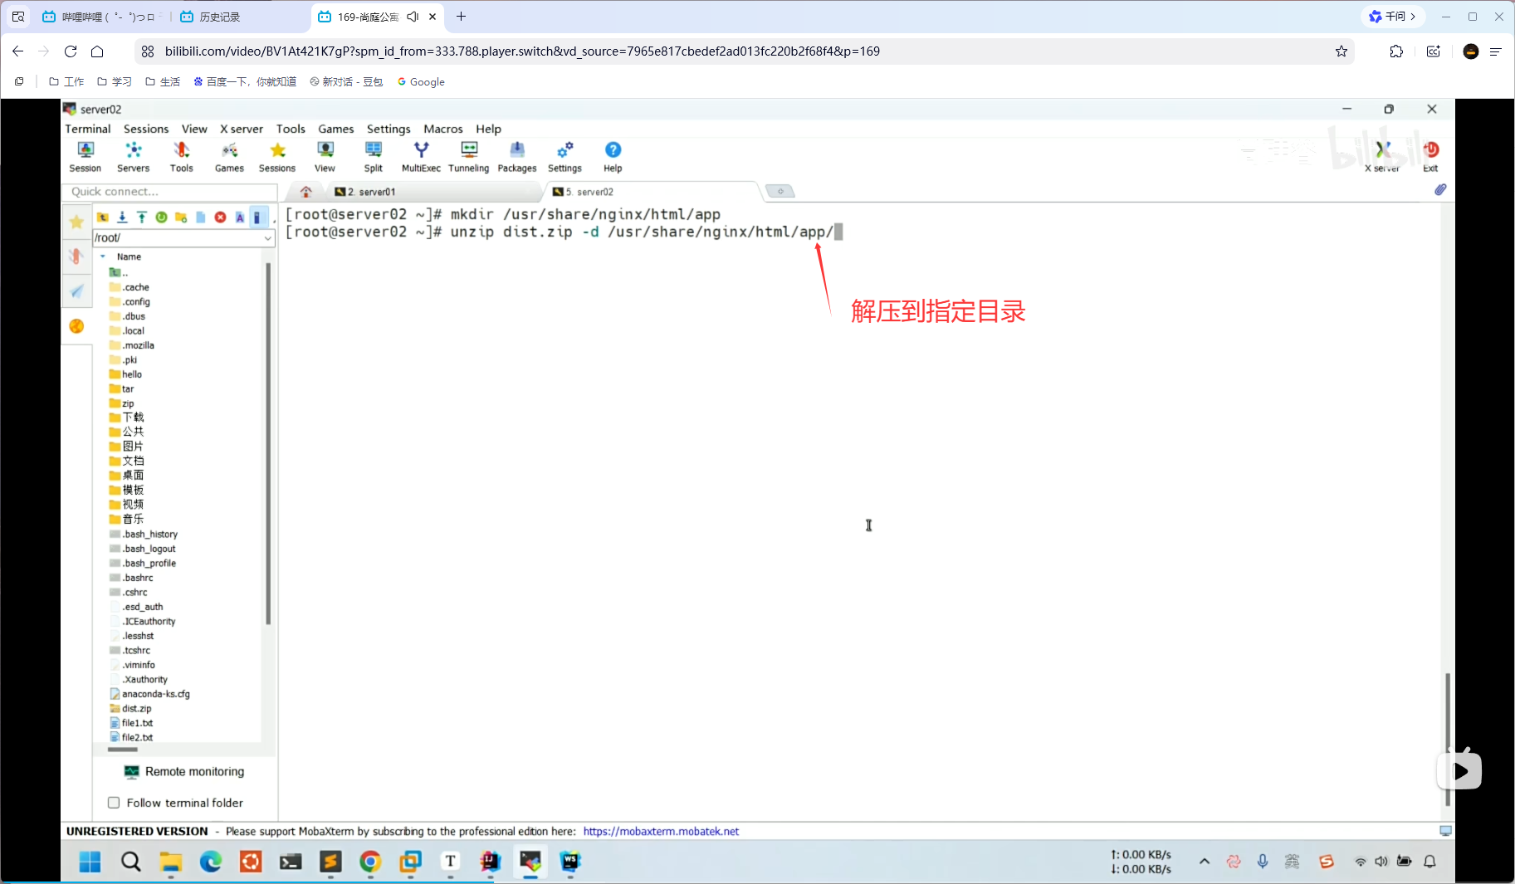Image resolution: width=1515 pixels, height=884 pixels.
Task: Play the video with the play button
Action: click(1459, 771)
